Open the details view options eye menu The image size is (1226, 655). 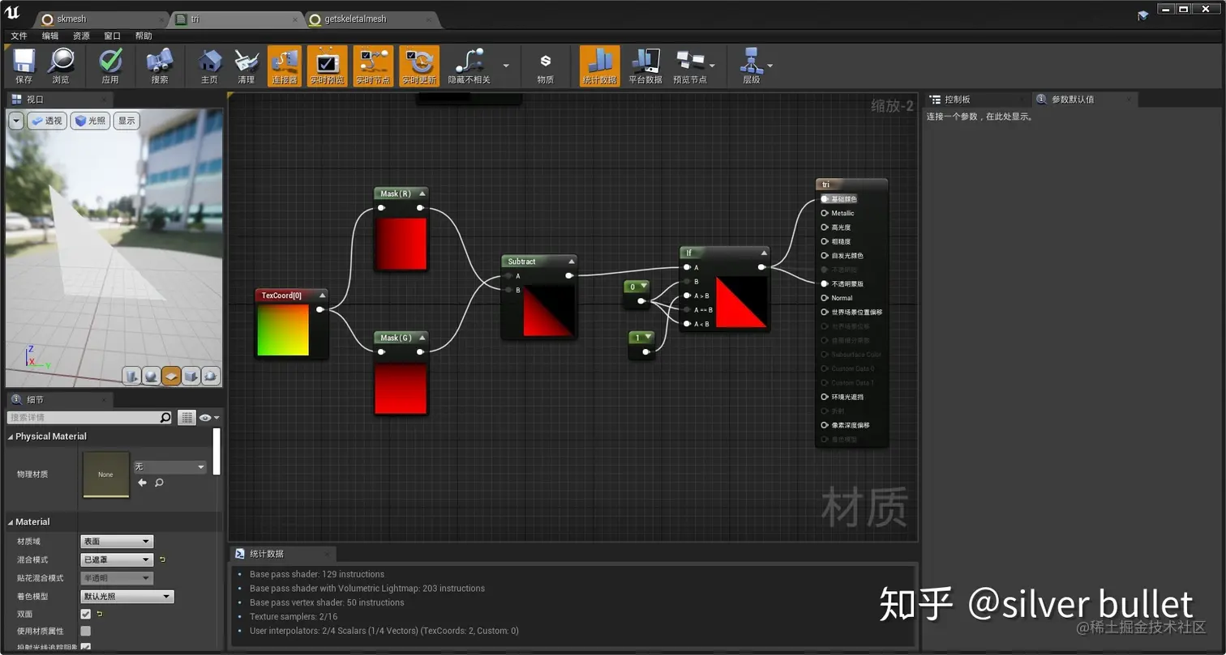tap(209, 418)
